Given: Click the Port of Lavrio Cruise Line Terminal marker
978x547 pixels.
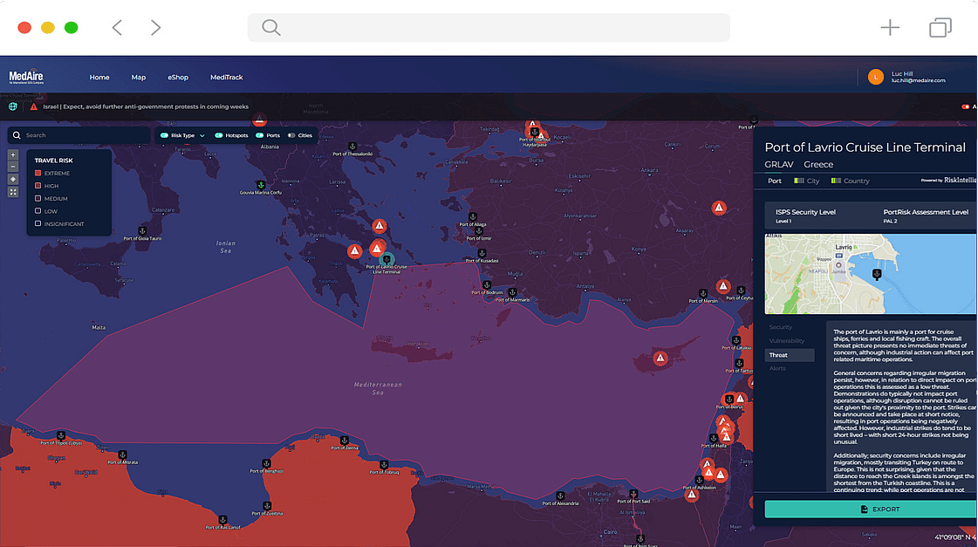Looking at the screenshot, I should pos(386,259).
